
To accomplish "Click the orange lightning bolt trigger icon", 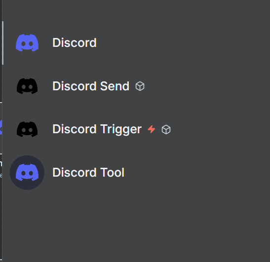I will (152, 129).
